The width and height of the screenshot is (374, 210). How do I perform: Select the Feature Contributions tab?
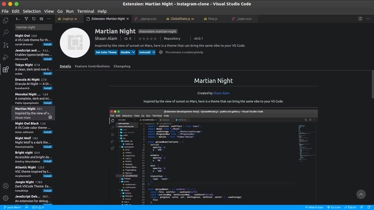pos(92,66)
